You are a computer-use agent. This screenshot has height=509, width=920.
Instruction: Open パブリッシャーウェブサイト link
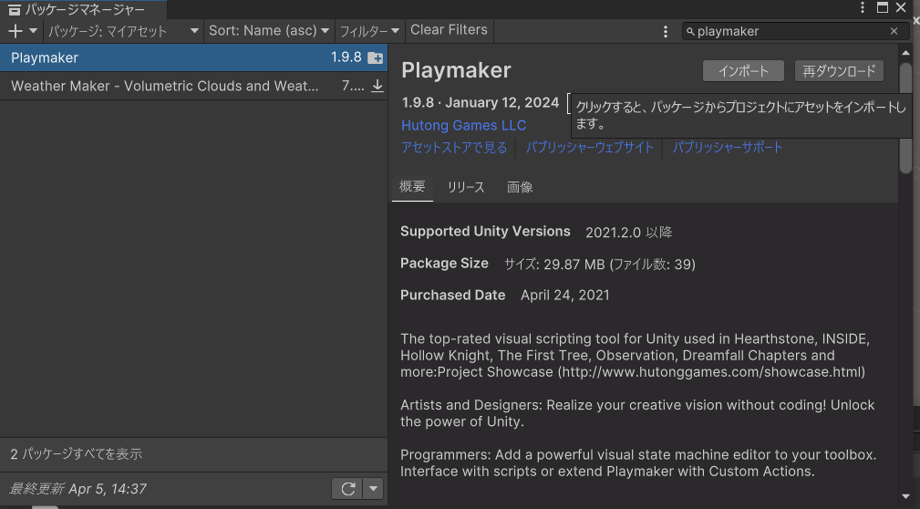click(590, 148)
